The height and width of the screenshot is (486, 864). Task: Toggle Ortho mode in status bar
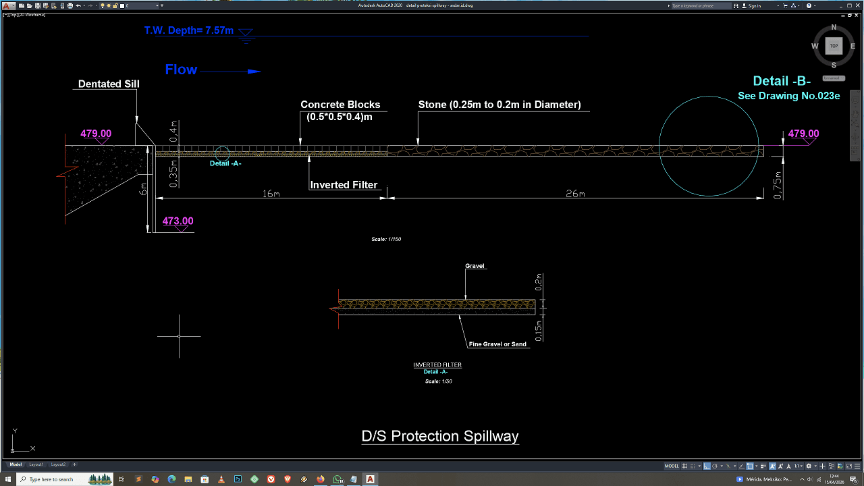tap(707, 466)
